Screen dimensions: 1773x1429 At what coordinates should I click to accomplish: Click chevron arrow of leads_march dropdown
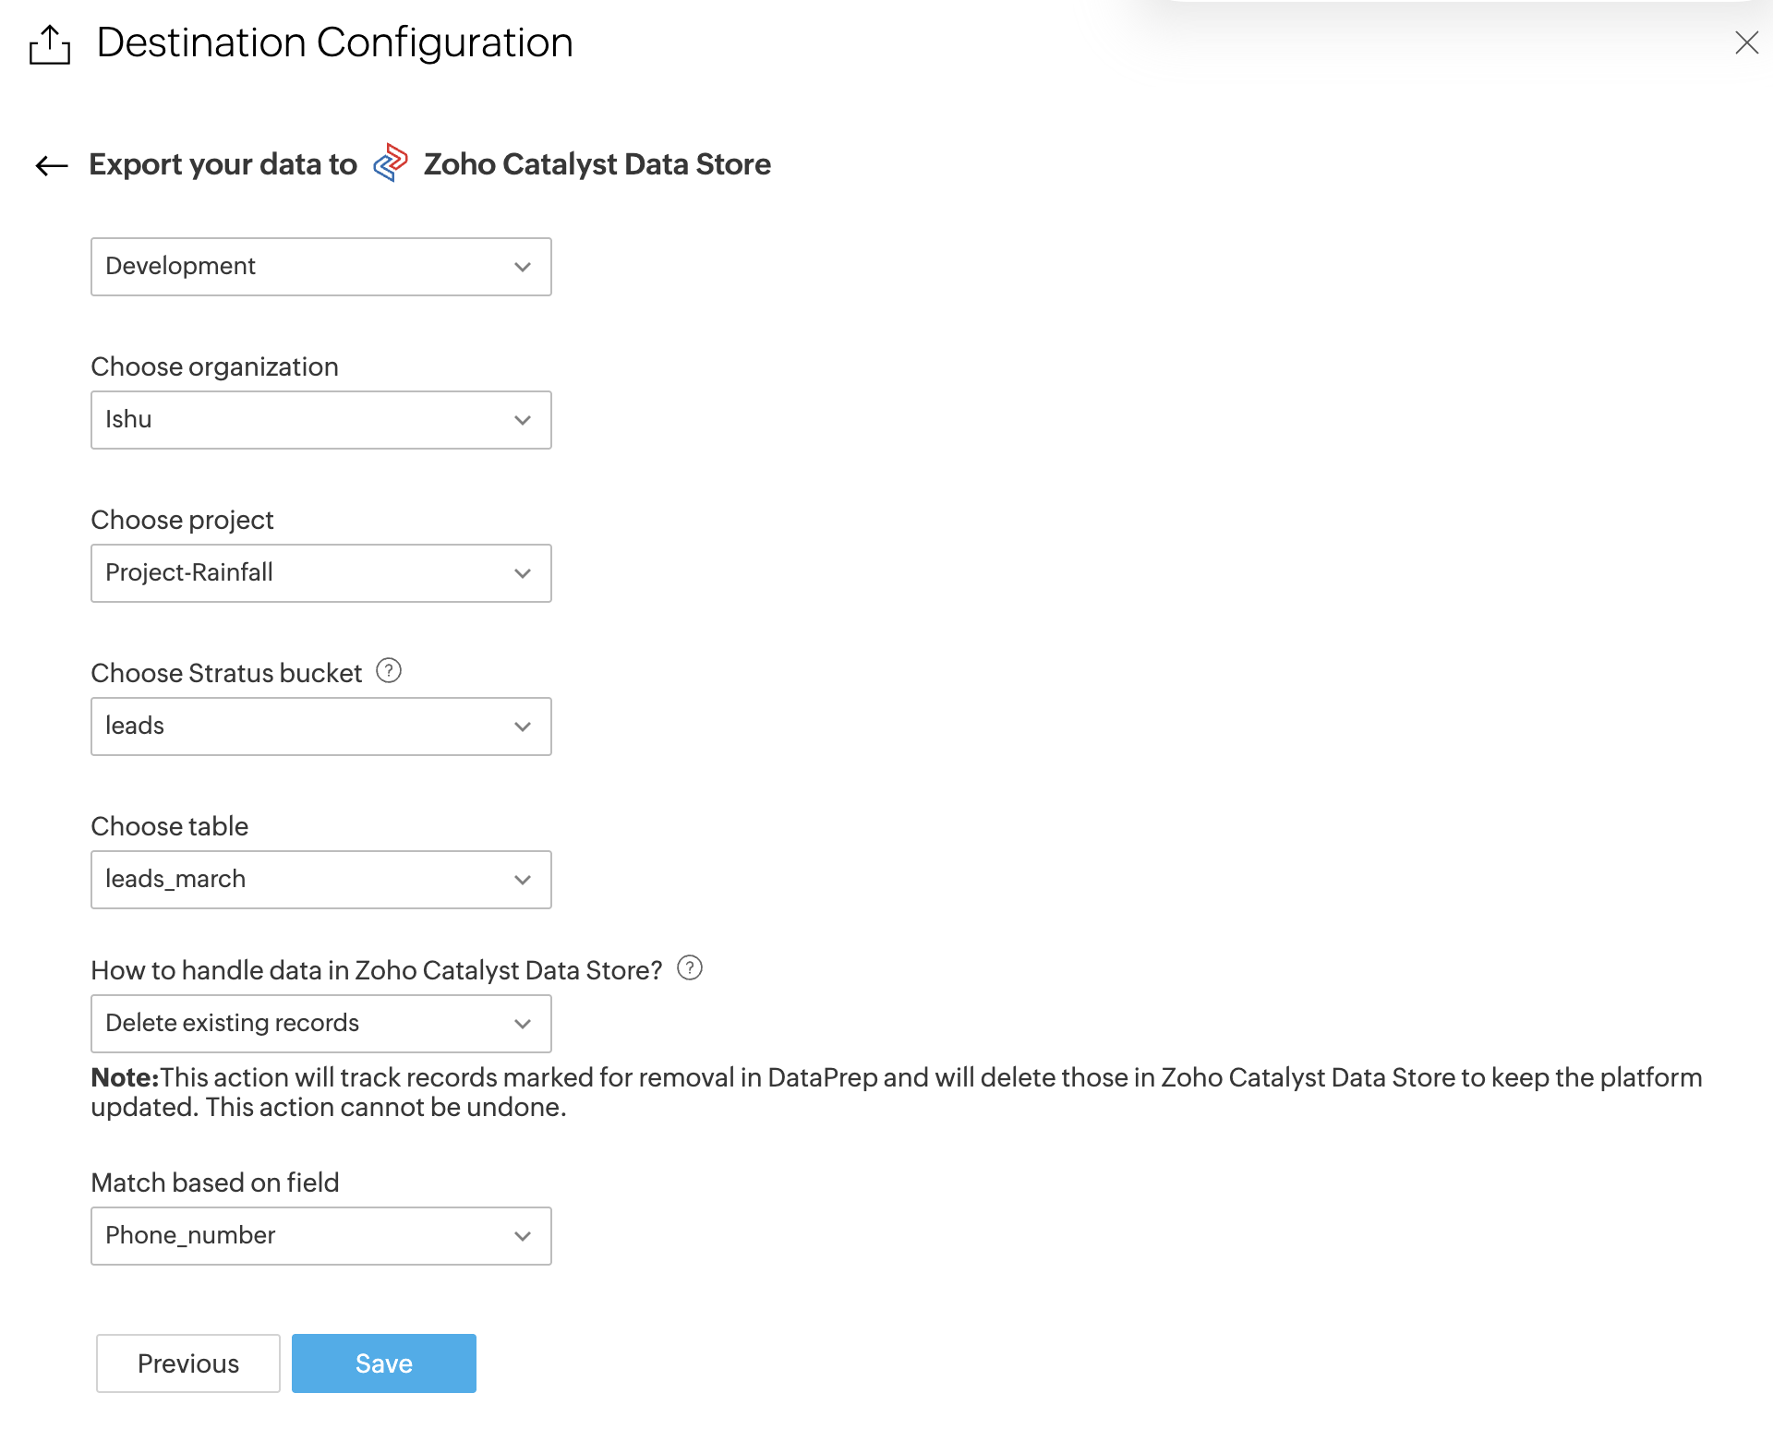pos(523,881)
